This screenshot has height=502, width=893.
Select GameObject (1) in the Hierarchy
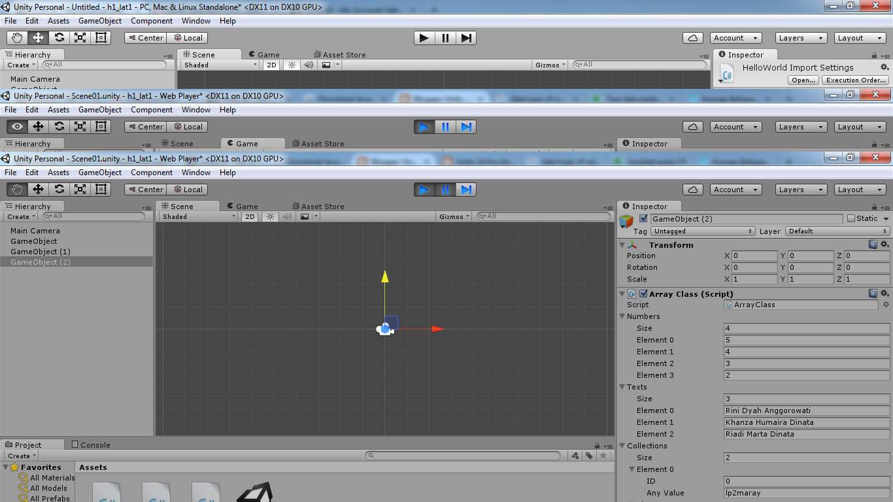coord(41,251)
